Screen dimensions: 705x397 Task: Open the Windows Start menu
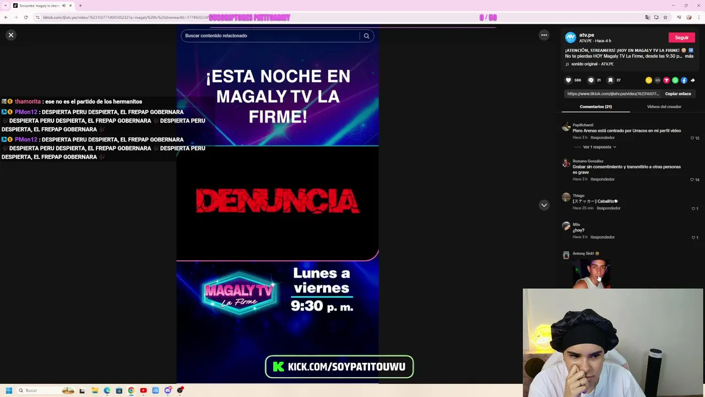click(9, 390)
